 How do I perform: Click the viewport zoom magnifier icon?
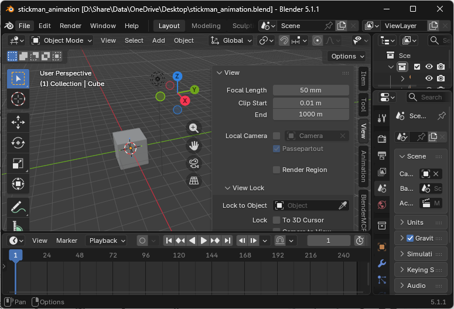pos(194,128)
